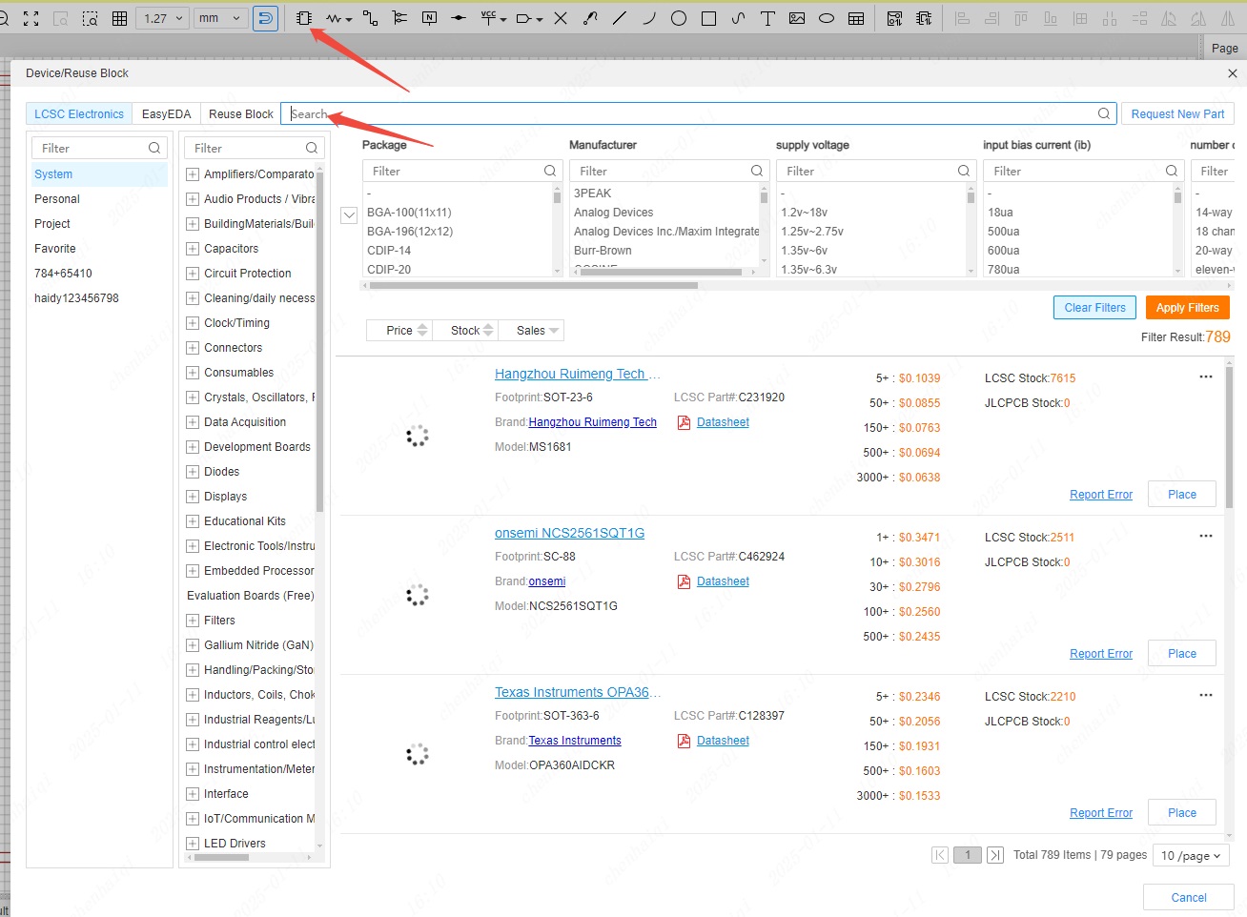1247x917 pixels.
Task: Expand the Diodes category
Action: tap(193, 472)
